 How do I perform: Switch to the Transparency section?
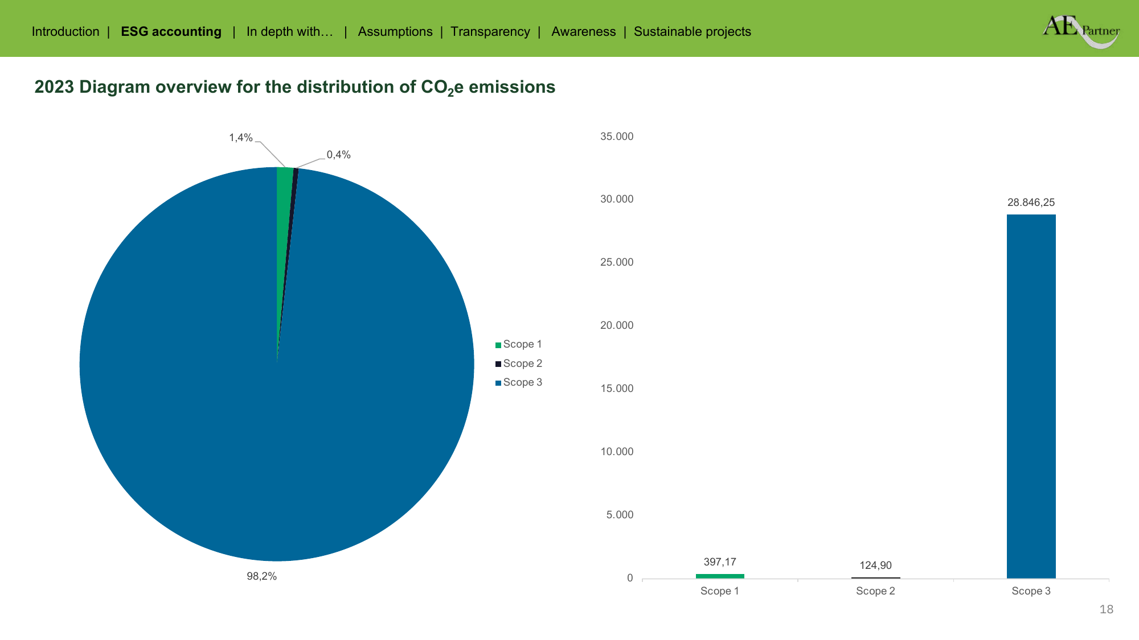click(490, 31)
